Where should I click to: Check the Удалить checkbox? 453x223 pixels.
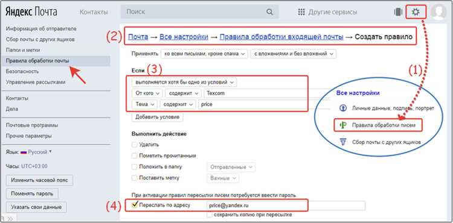click(x=134, y=145)
